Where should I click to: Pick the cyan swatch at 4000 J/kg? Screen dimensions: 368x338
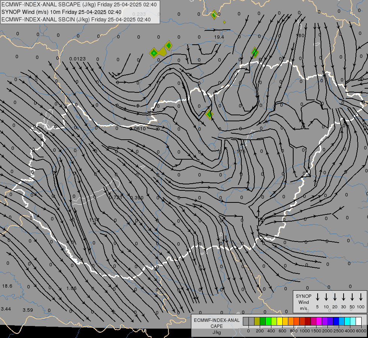(347, 321)
